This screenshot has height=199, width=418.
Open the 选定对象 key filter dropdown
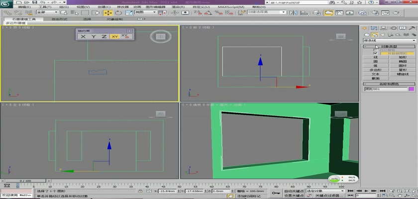pyautogui.click(x=325, y=191)
